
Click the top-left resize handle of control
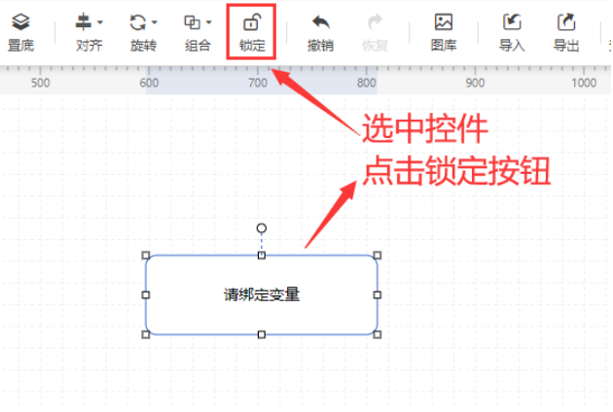click(x=146, y=256)
